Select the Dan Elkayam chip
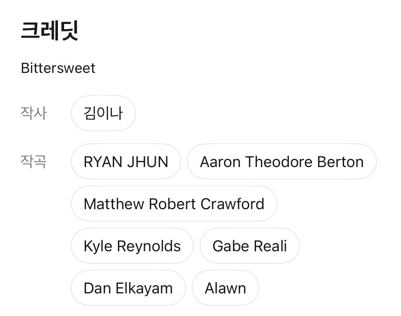401x316 pixels. pos(128,288)
